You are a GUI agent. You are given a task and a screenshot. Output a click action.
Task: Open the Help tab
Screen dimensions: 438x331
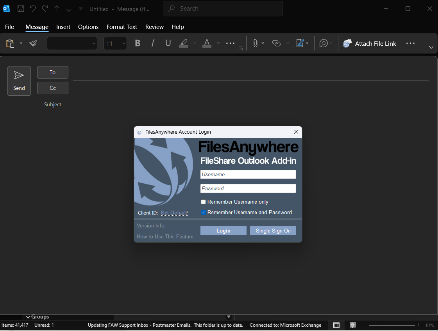(x=178, y=27)
